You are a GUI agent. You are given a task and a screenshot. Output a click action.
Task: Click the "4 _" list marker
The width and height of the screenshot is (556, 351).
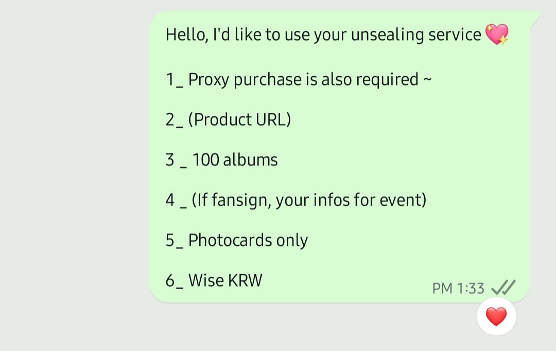tap(176, 200)
